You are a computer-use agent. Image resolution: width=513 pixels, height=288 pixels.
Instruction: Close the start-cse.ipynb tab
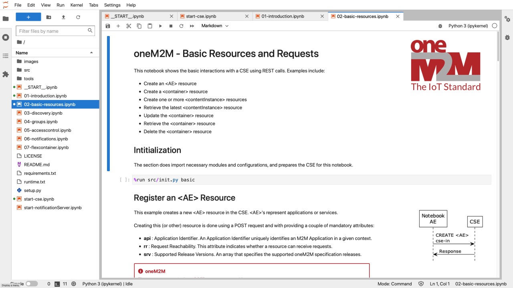coord(247,16)
